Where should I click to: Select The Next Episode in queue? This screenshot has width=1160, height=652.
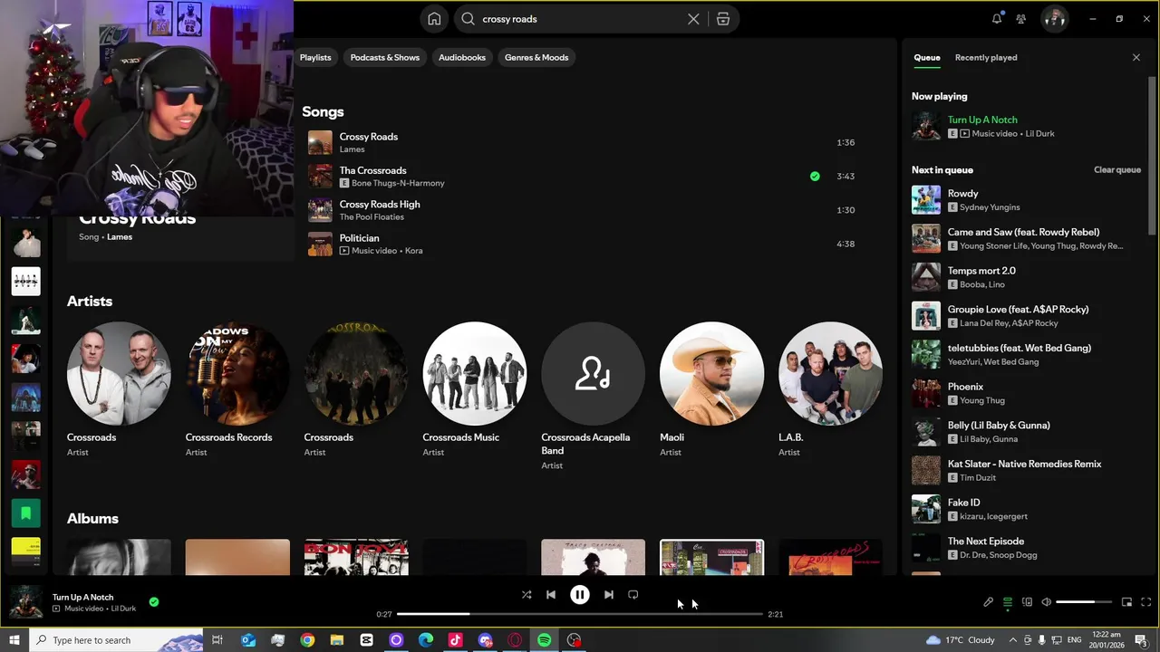[1028, 548]
